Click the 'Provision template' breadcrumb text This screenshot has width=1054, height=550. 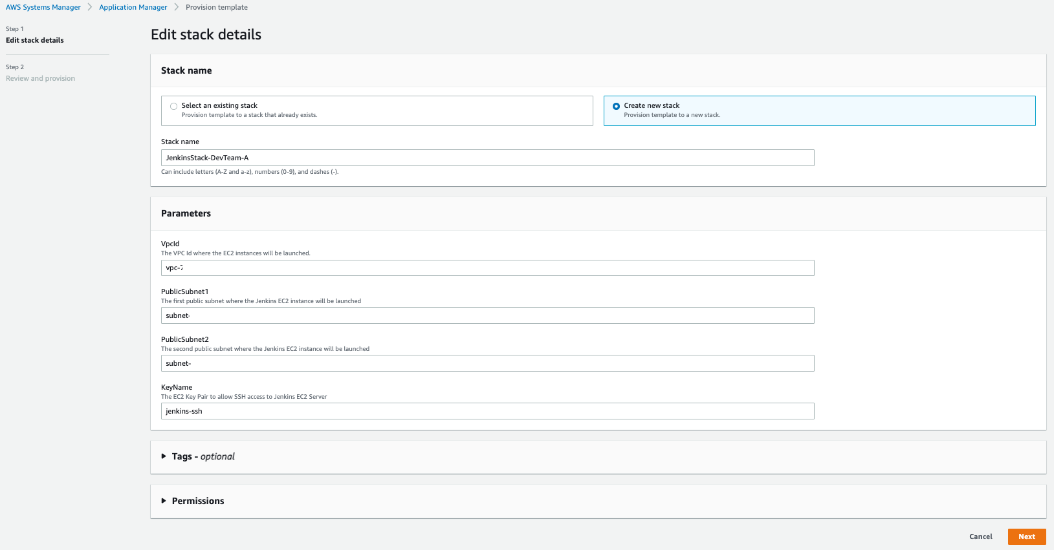tap(217, 7)
